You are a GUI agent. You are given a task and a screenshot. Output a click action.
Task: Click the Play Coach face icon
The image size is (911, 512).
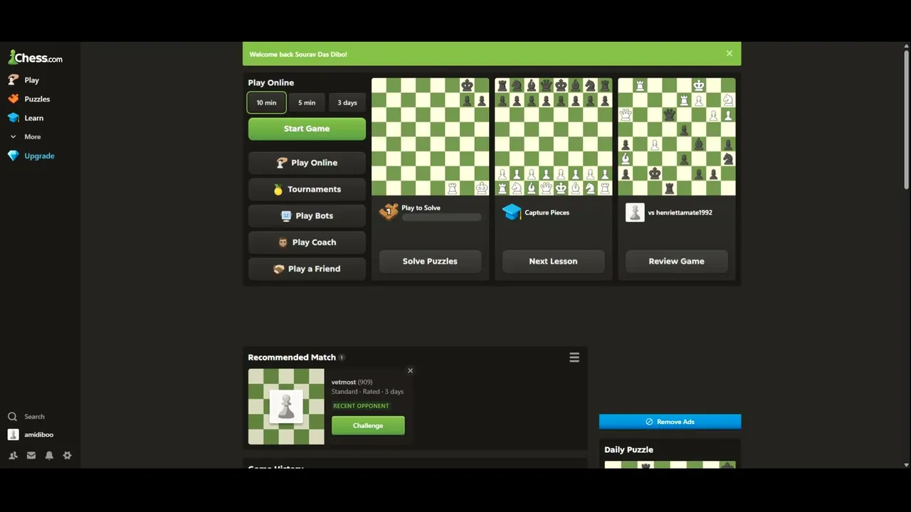[283, 242]
